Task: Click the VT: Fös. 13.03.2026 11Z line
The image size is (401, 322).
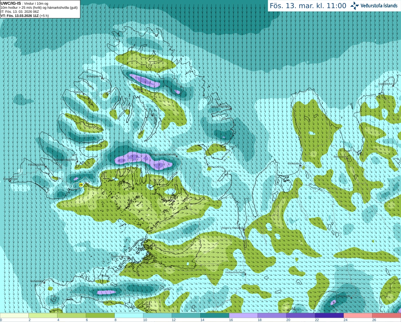Action: pyautogui.click(x=24, y=16)
